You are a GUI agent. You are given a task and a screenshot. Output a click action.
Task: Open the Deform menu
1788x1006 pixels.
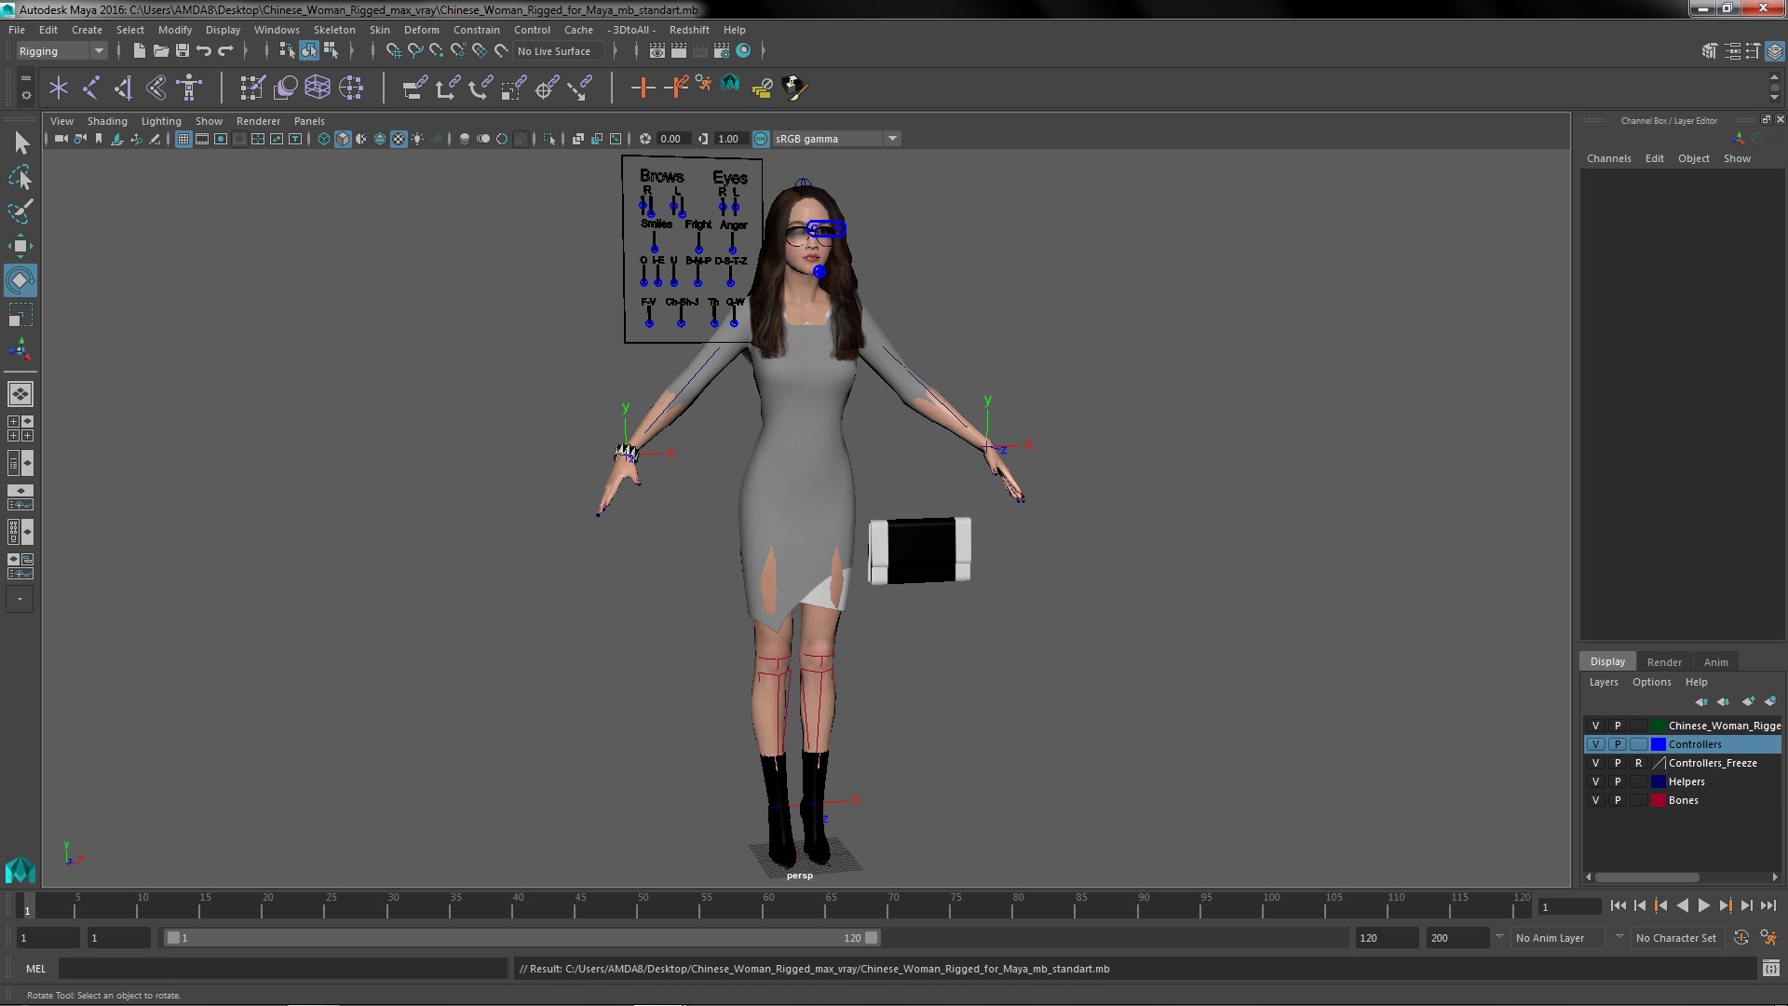pos(421,30)
